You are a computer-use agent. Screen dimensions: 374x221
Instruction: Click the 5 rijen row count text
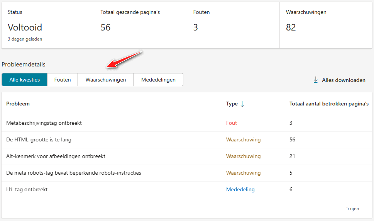point(352,209)
